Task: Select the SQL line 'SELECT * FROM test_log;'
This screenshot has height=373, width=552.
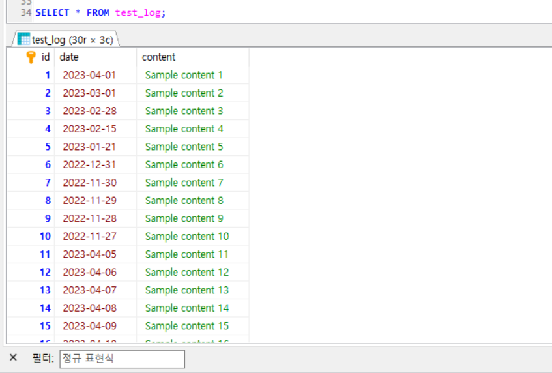Action: tap(100, 12)
